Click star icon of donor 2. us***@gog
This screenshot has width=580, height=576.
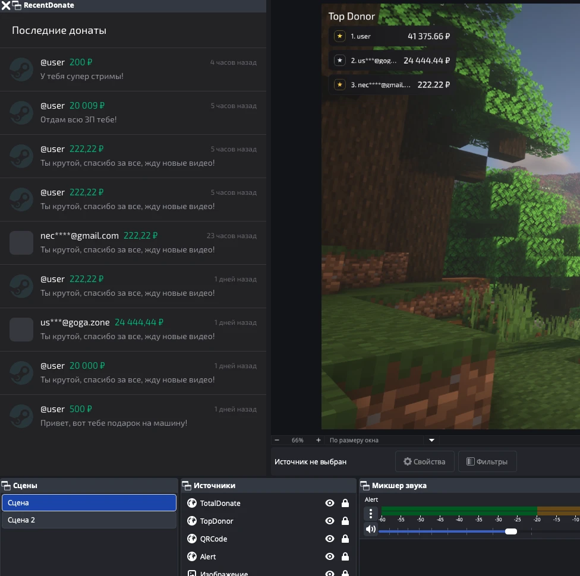[339, 60]
